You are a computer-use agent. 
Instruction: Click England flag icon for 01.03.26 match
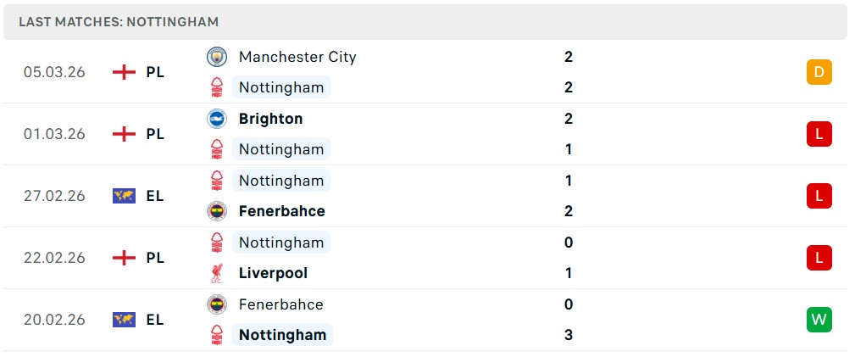coord(124,134)
